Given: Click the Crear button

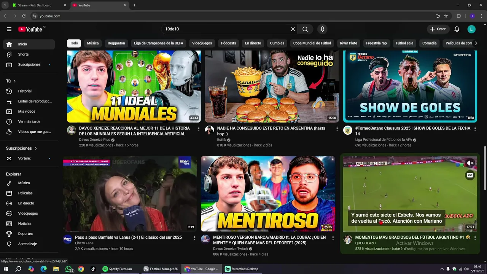Looking at the screenshot, I should [438, 29].
